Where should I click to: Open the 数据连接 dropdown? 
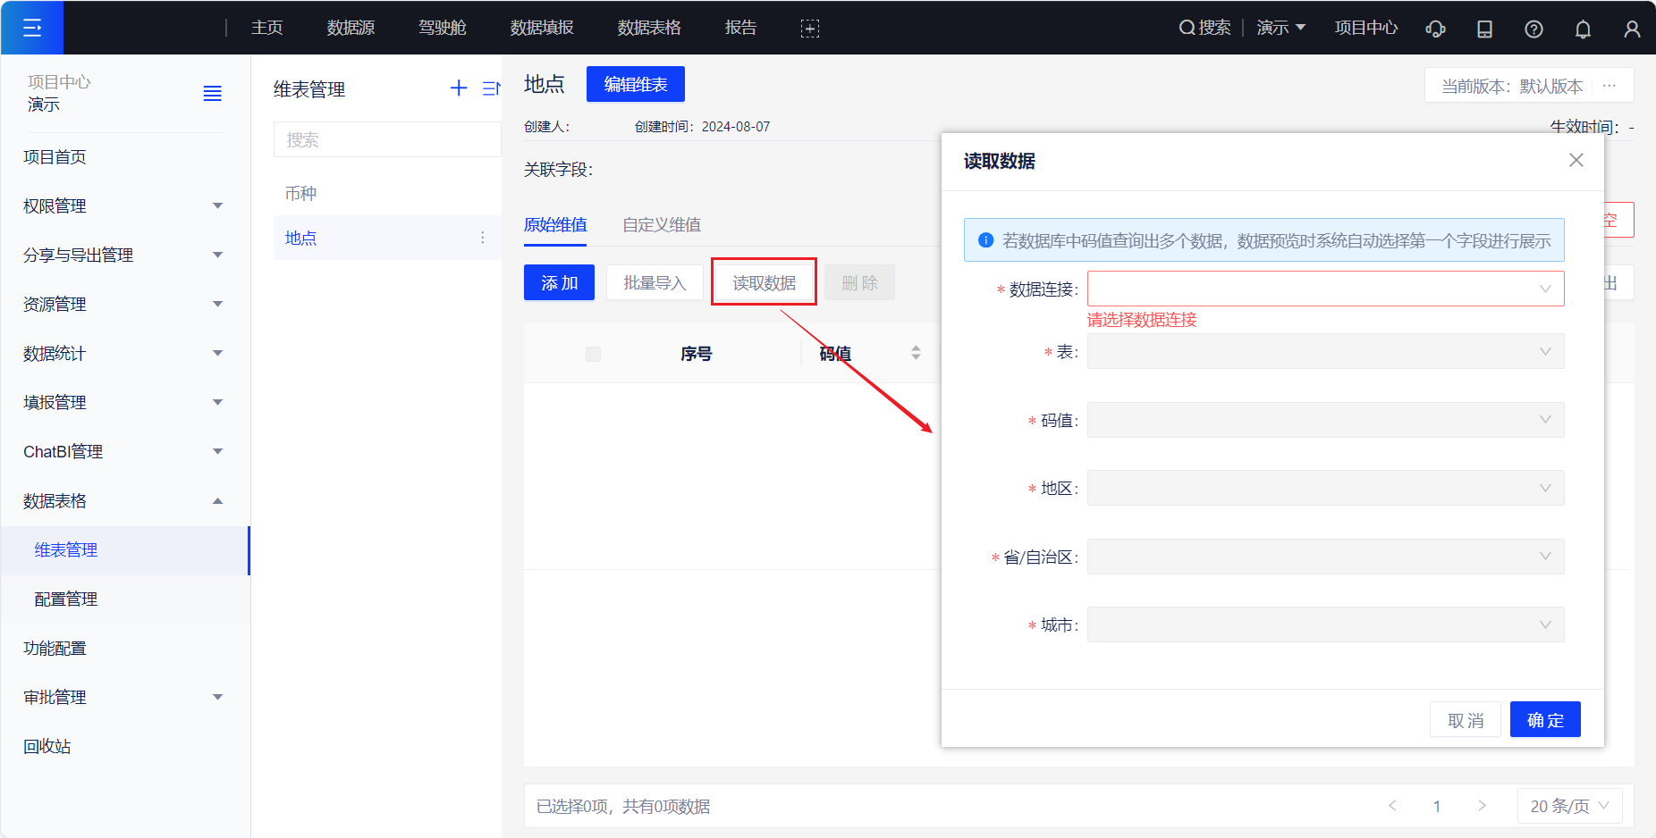click(x=1325, y=289)
